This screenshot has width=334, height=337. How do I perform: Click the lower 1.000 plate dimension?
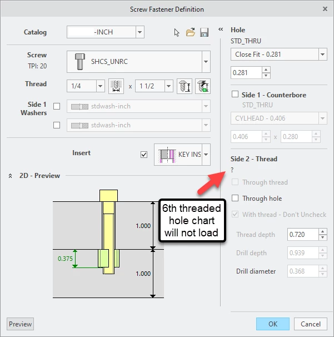tap(143, 274)
